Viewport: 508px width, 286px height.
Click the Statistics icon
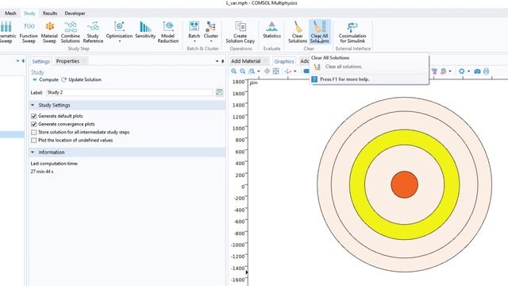271,26
